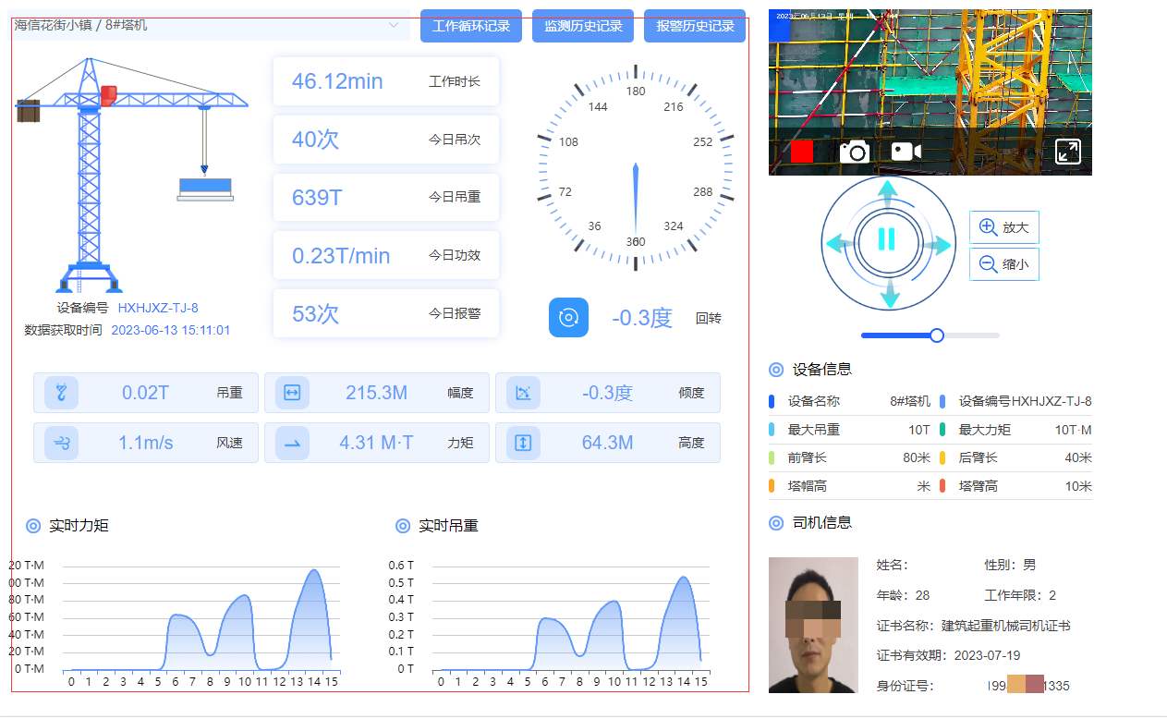Open the 报警历史记录 view

pyautogui.click(x=695, y=25)
